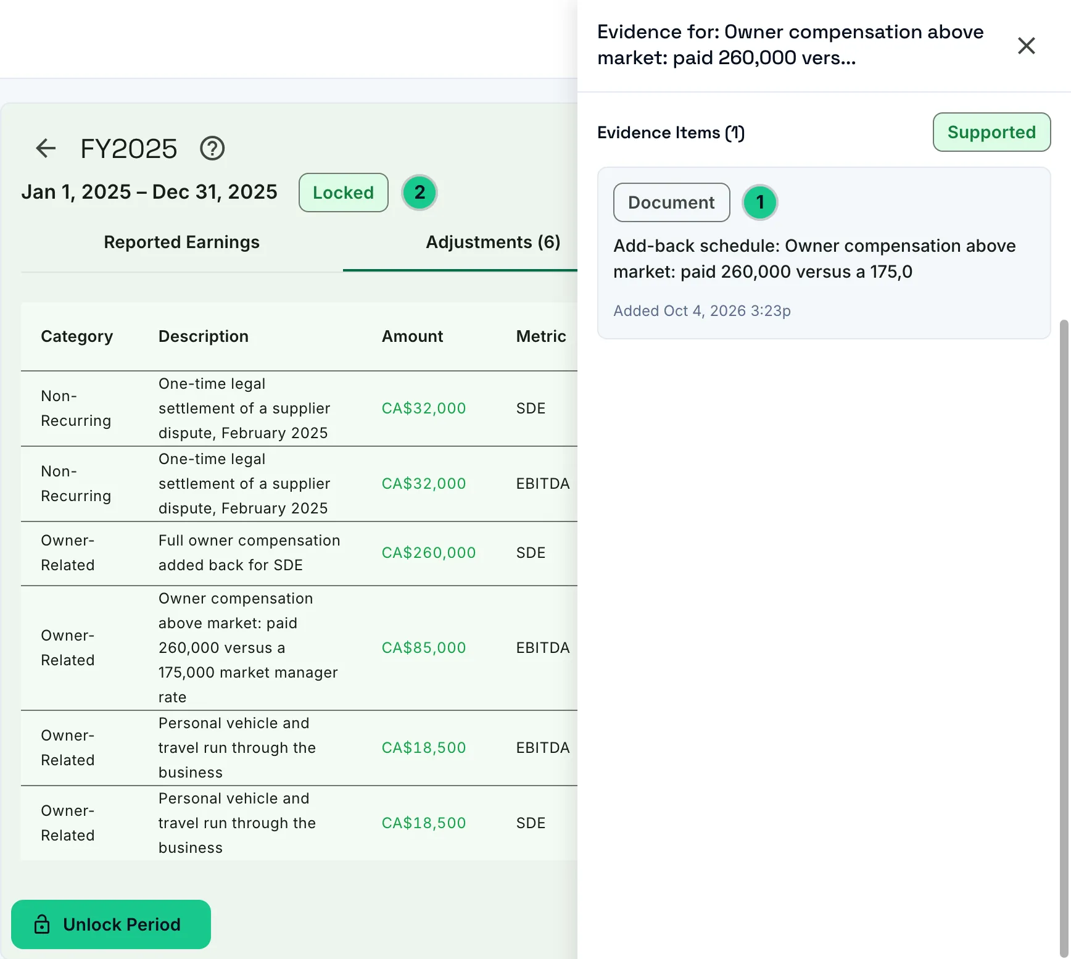Click the Category column header

tap(77, 336)
